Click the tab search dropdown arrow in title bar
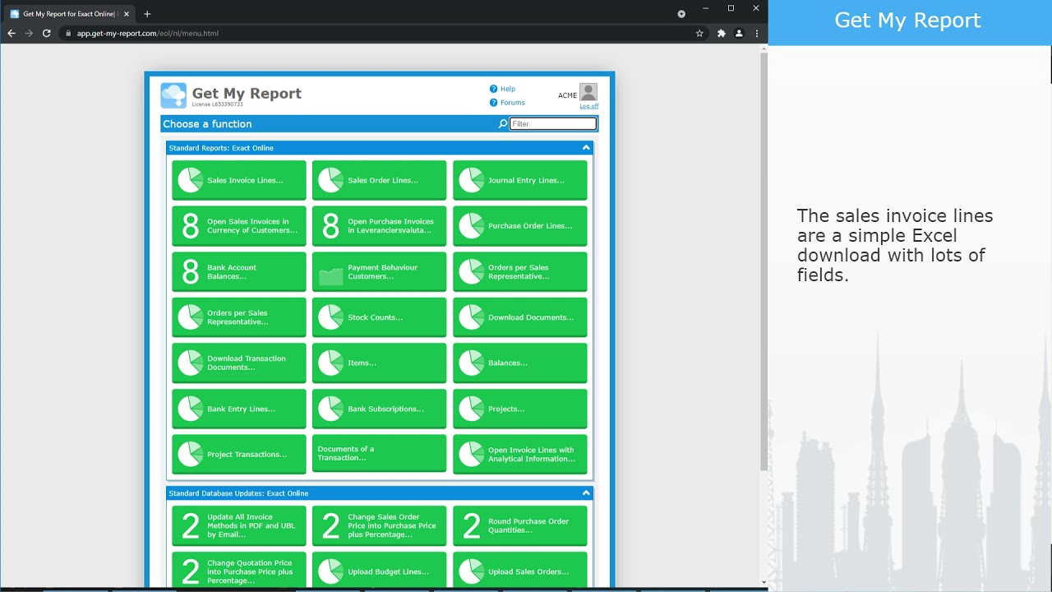The width and height of the screenshot is (1052, 592). pos(681,14)
